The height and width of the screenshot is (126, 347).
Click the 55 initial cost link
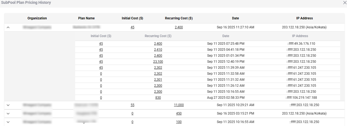132,105
